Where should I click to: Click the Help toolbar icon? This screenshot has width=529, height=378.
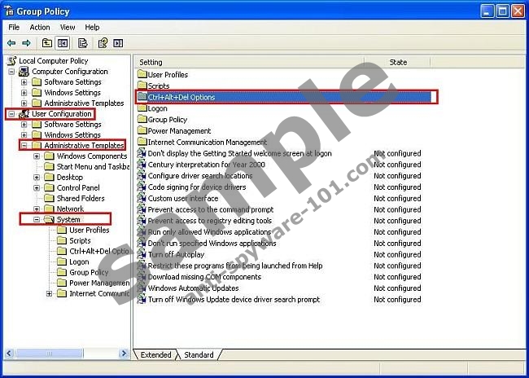[x=103, y=43]
